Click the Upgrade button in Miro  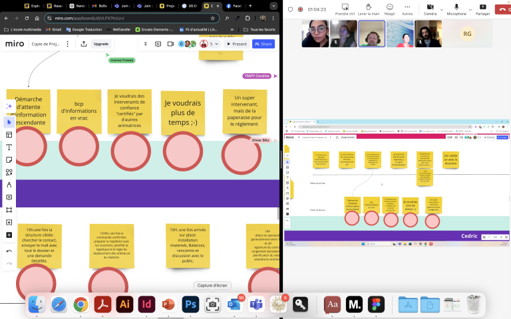pyautogui.click(x=101, y=44)
